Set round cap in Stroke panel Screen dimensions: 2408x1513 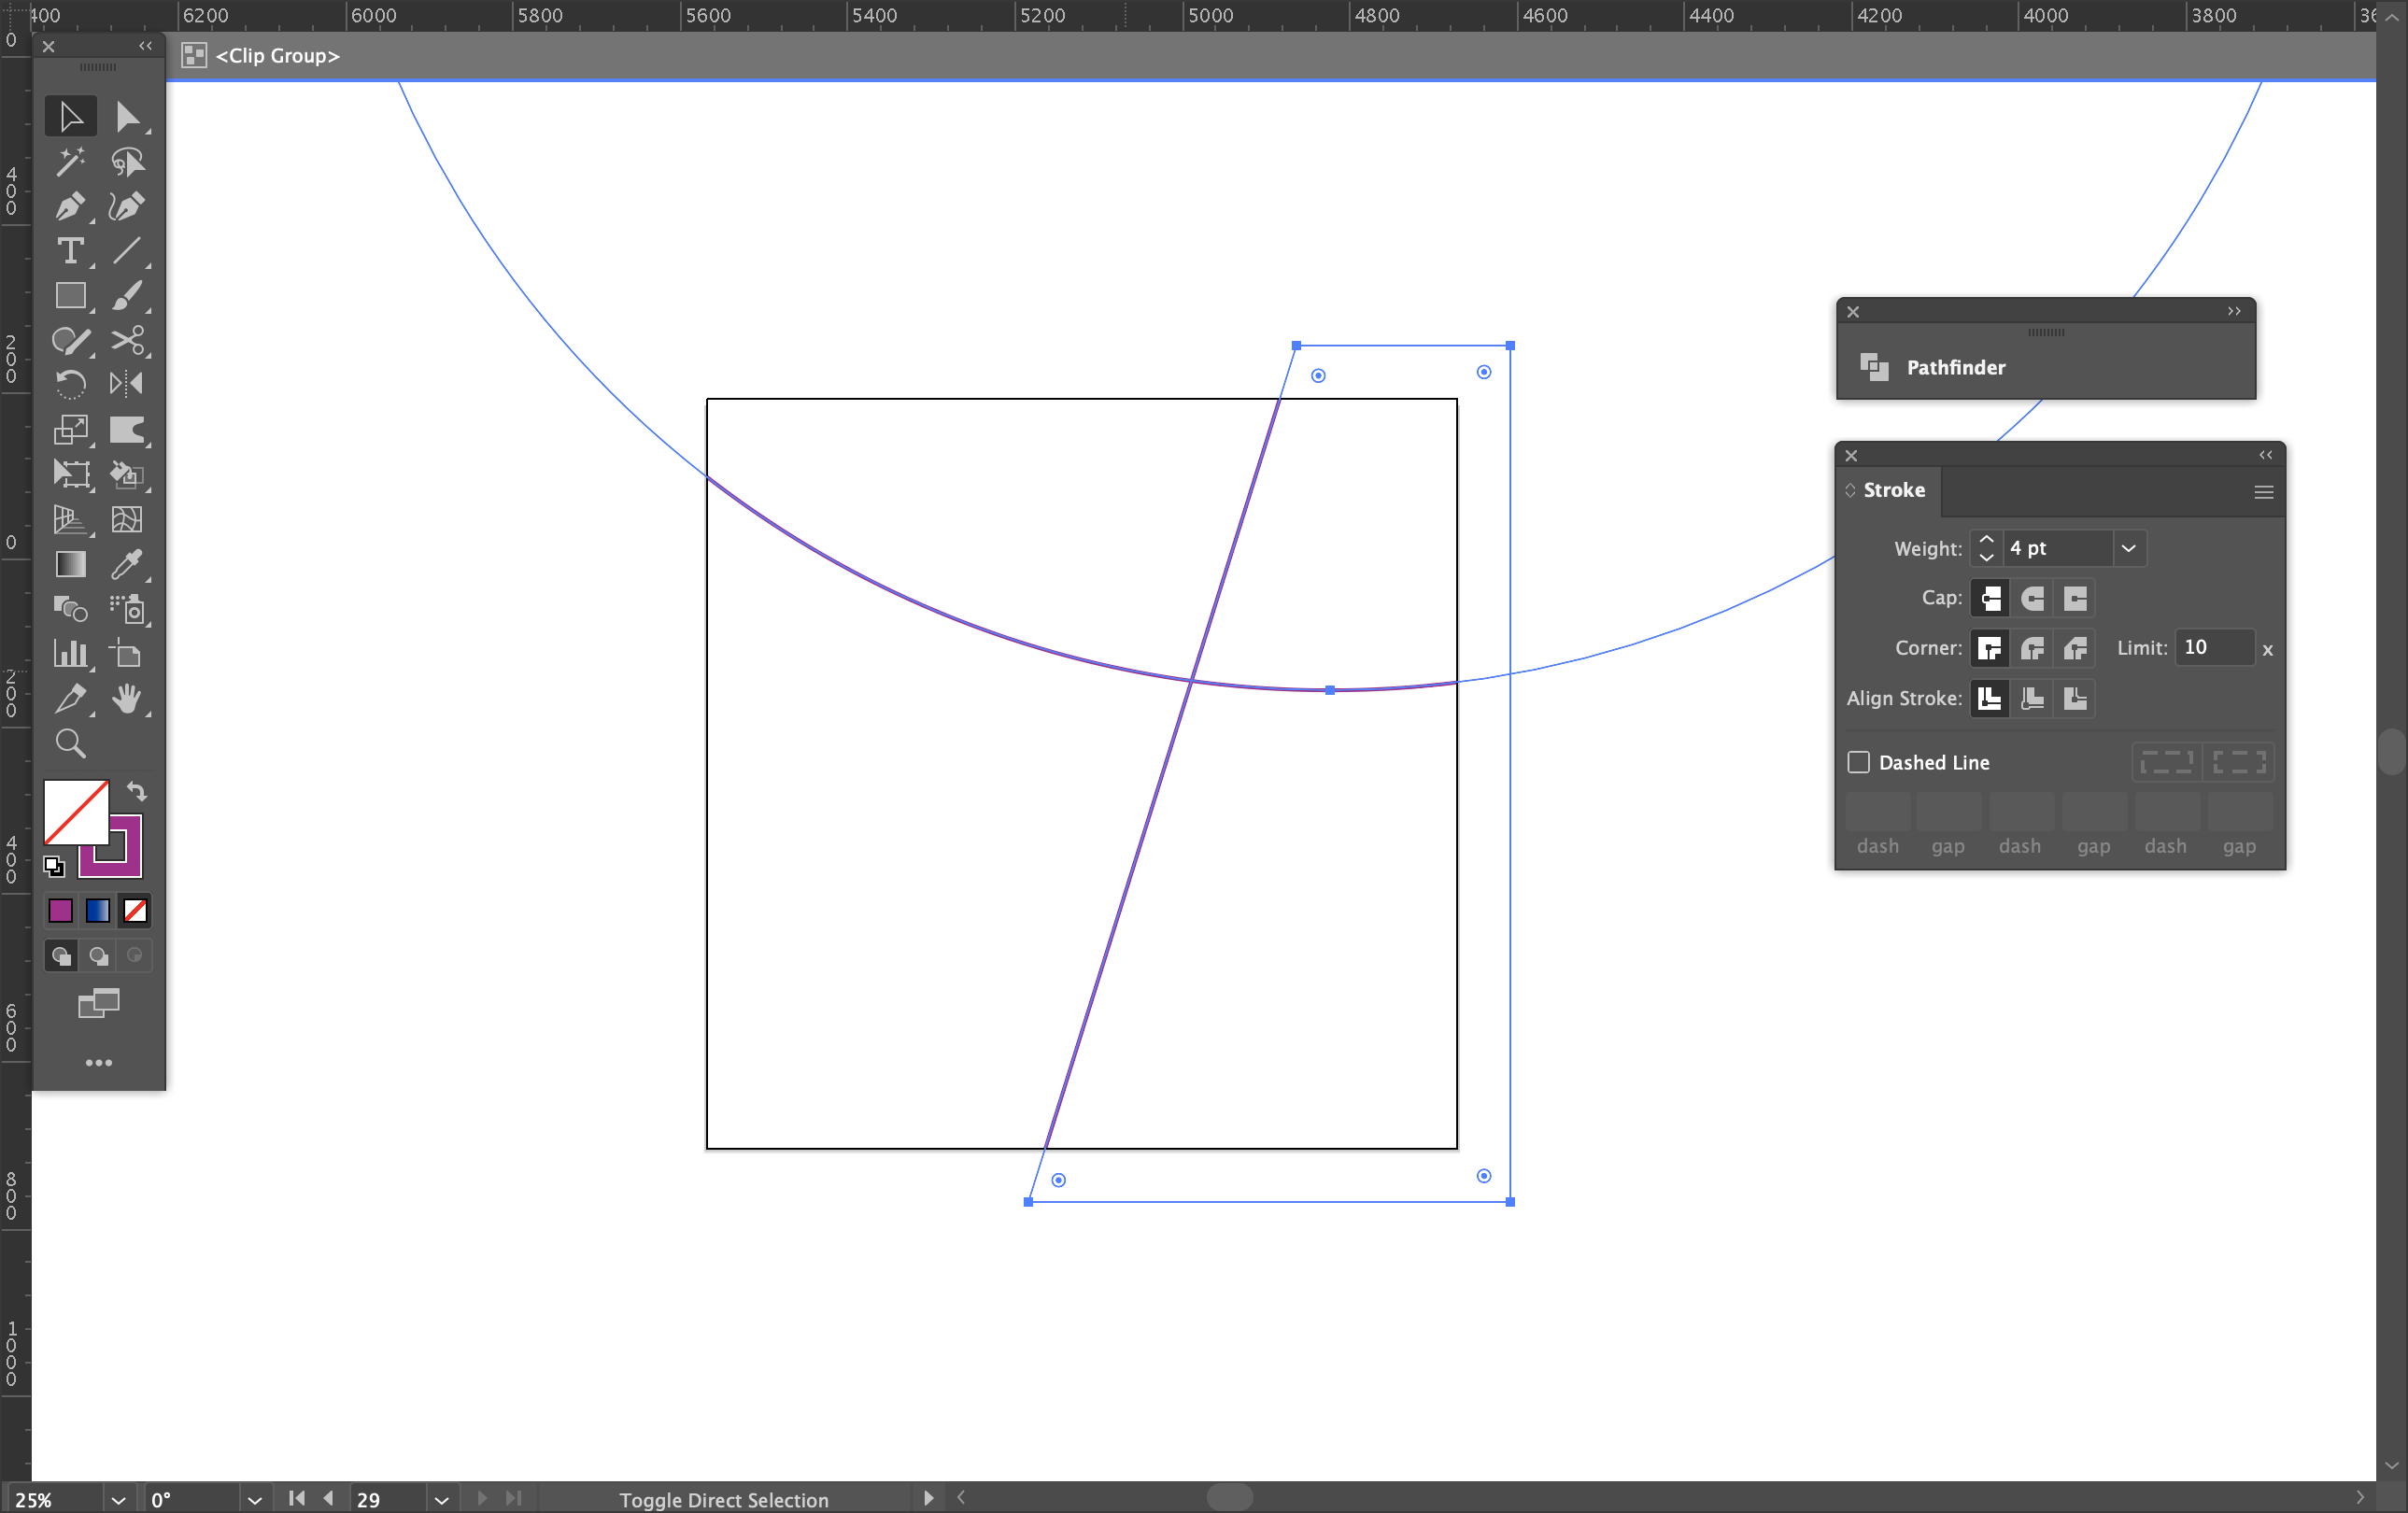coord(2032,598)
